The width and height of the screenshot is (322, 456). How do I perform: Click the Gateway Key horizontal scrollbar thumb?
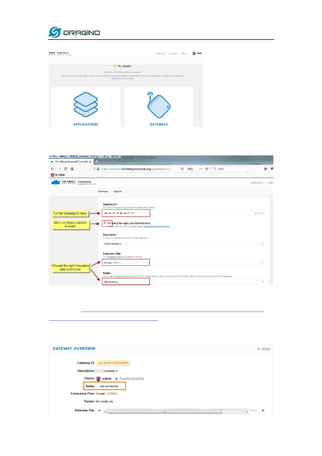(x=165, y=412)
